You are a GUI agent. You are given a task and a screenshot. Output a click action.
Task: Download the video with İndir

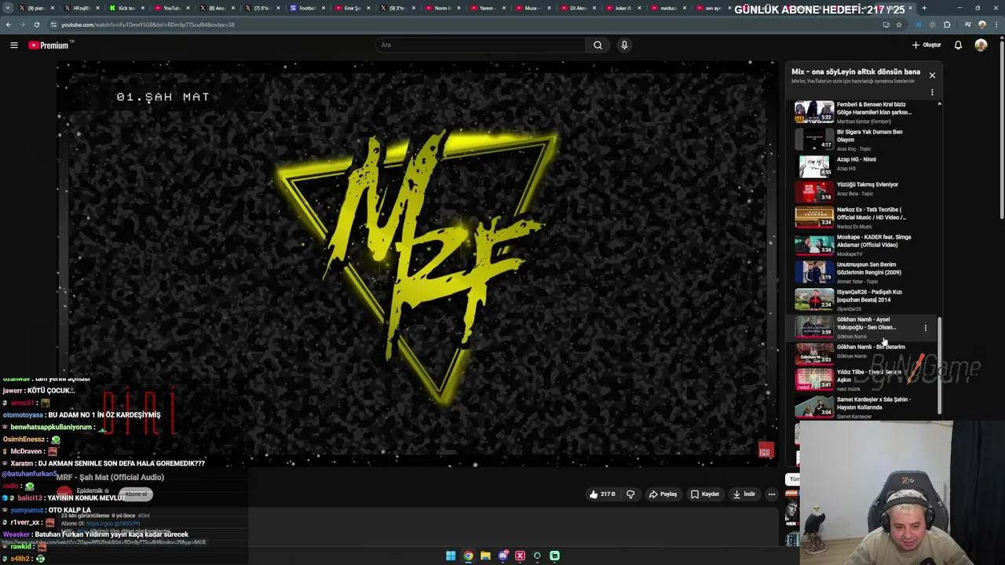pyautogui.click(x=744, y=494)
